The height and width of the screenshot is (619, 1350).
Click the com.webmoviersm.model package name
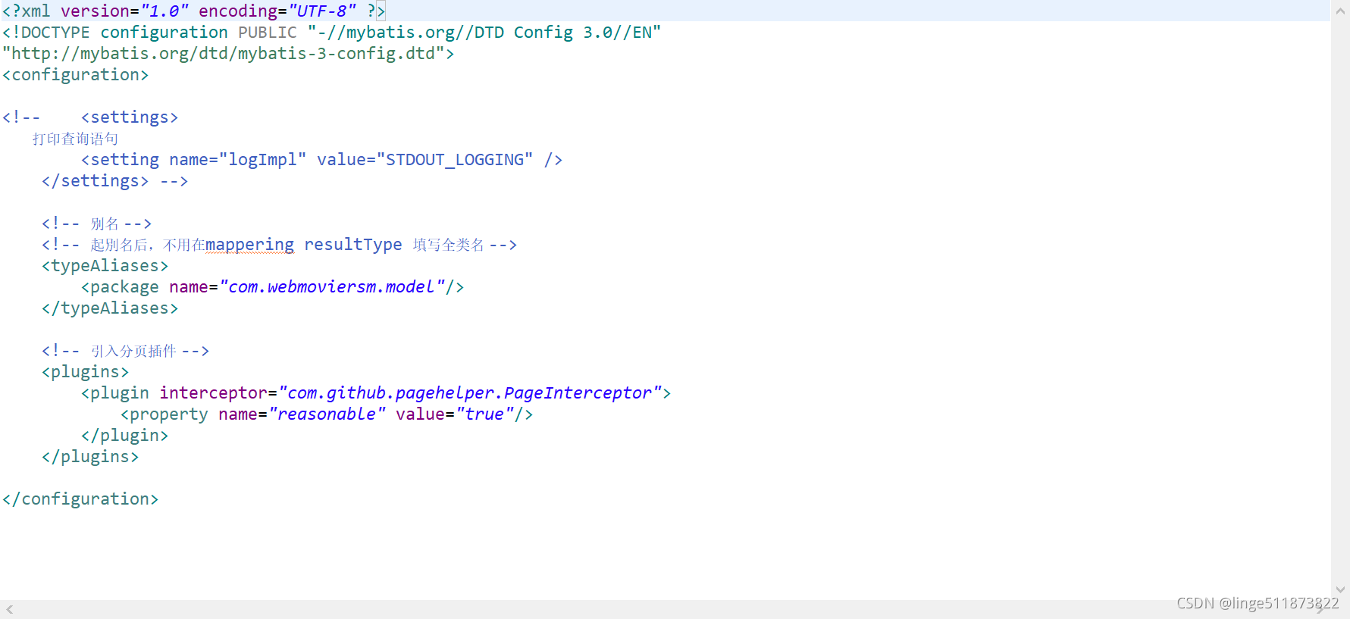(x=331, y=287)
